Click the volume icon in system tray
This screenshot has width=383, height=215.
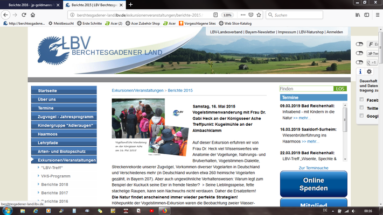[x=353, y=211]
